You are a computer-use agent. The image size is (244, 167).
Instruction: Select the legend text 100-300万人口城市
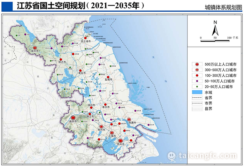pyautogui.click(x=221, y=75)
